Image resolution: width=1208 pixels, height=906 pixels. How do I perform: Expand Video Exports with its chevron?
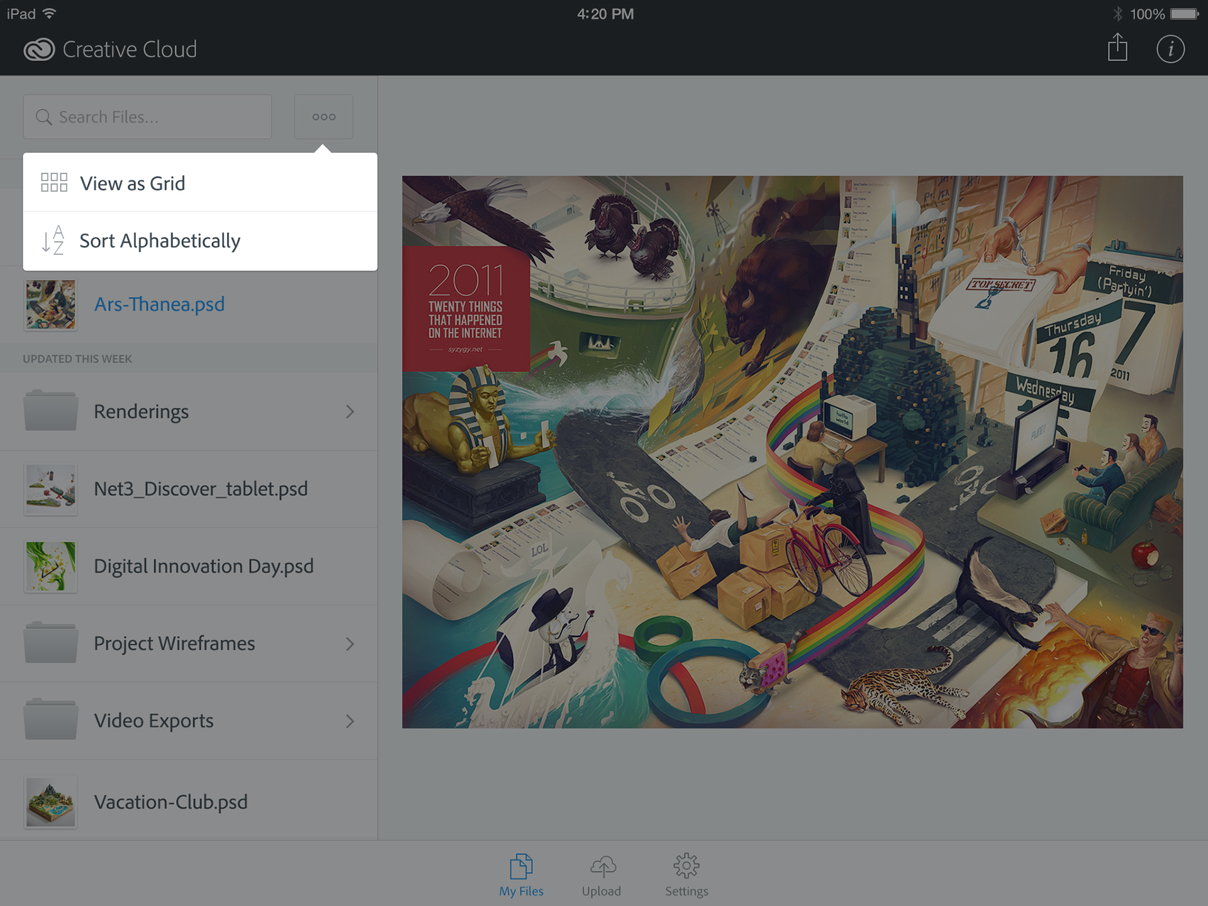click(350, 721)
